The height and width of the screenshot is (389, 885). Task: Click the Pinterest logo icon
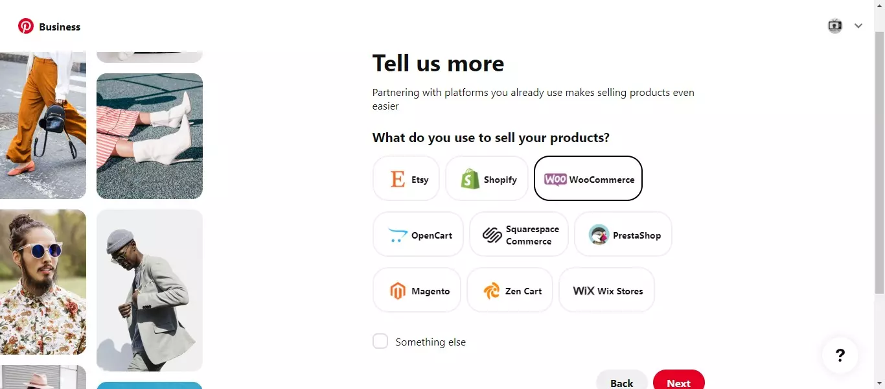click(x=26, y=27)
